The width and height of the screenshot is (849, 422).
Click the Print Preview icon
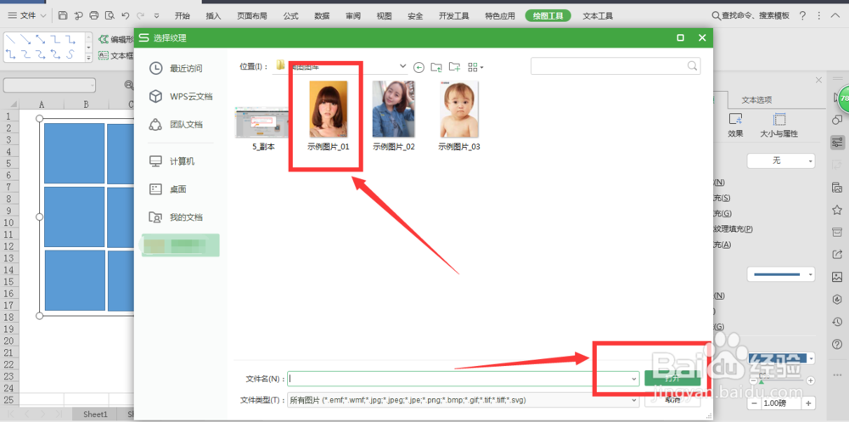[x=110, y=16]
